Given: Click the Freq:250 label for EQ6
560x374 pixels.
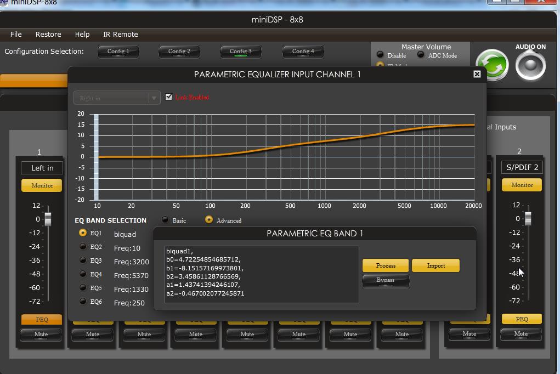Looking at the screenshot, I should [x=129, y=303].
